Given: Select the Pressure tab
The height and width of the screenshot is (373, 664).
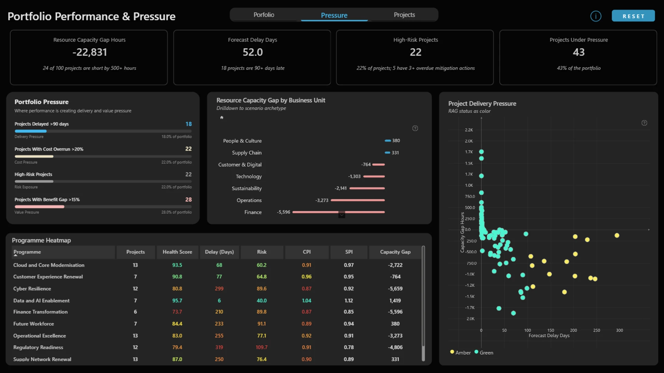Looking at the screenshot, I should coord(334,15).
